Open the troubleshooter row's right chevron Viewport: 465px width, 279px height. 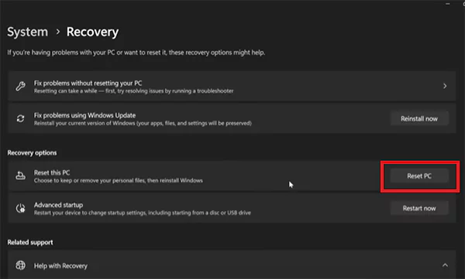click(x=445, y=86)
